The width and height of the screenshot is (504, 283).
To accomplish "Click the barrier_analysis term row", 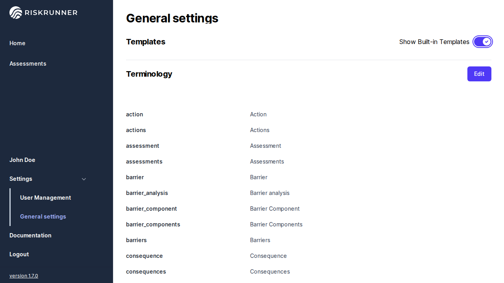I will (x=147, y=193).
